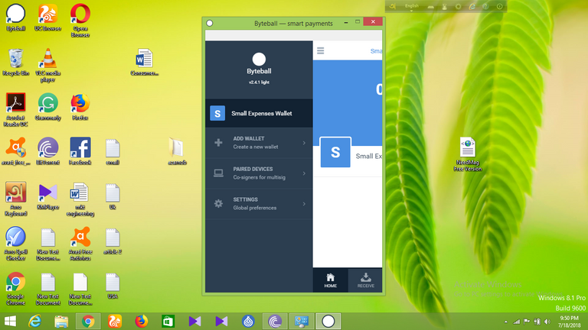This screenshot has height=330, width=588.
Task: Click the layout viewer icon on the Avro bar
Action: 444,7
